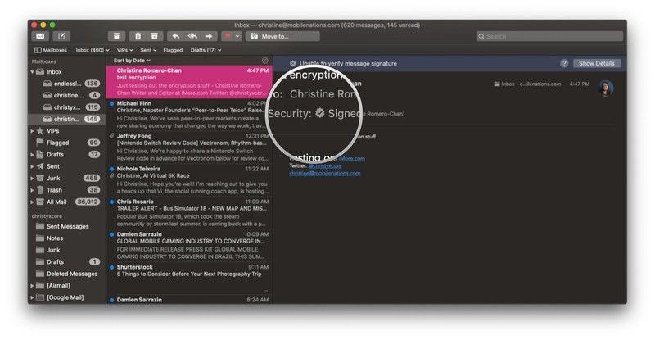
Task: Click the question mark help button
Action: pos(564,64)
